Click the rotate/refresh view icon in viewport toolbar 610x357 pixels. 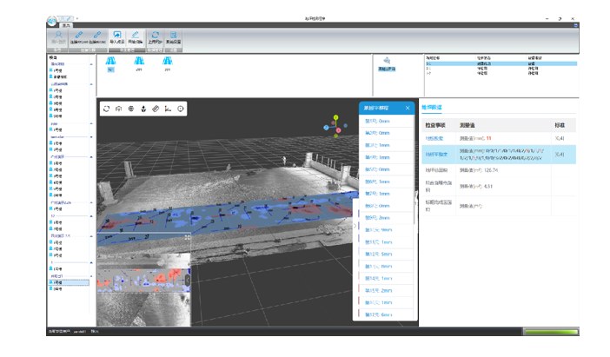click(x=107, y=109)
